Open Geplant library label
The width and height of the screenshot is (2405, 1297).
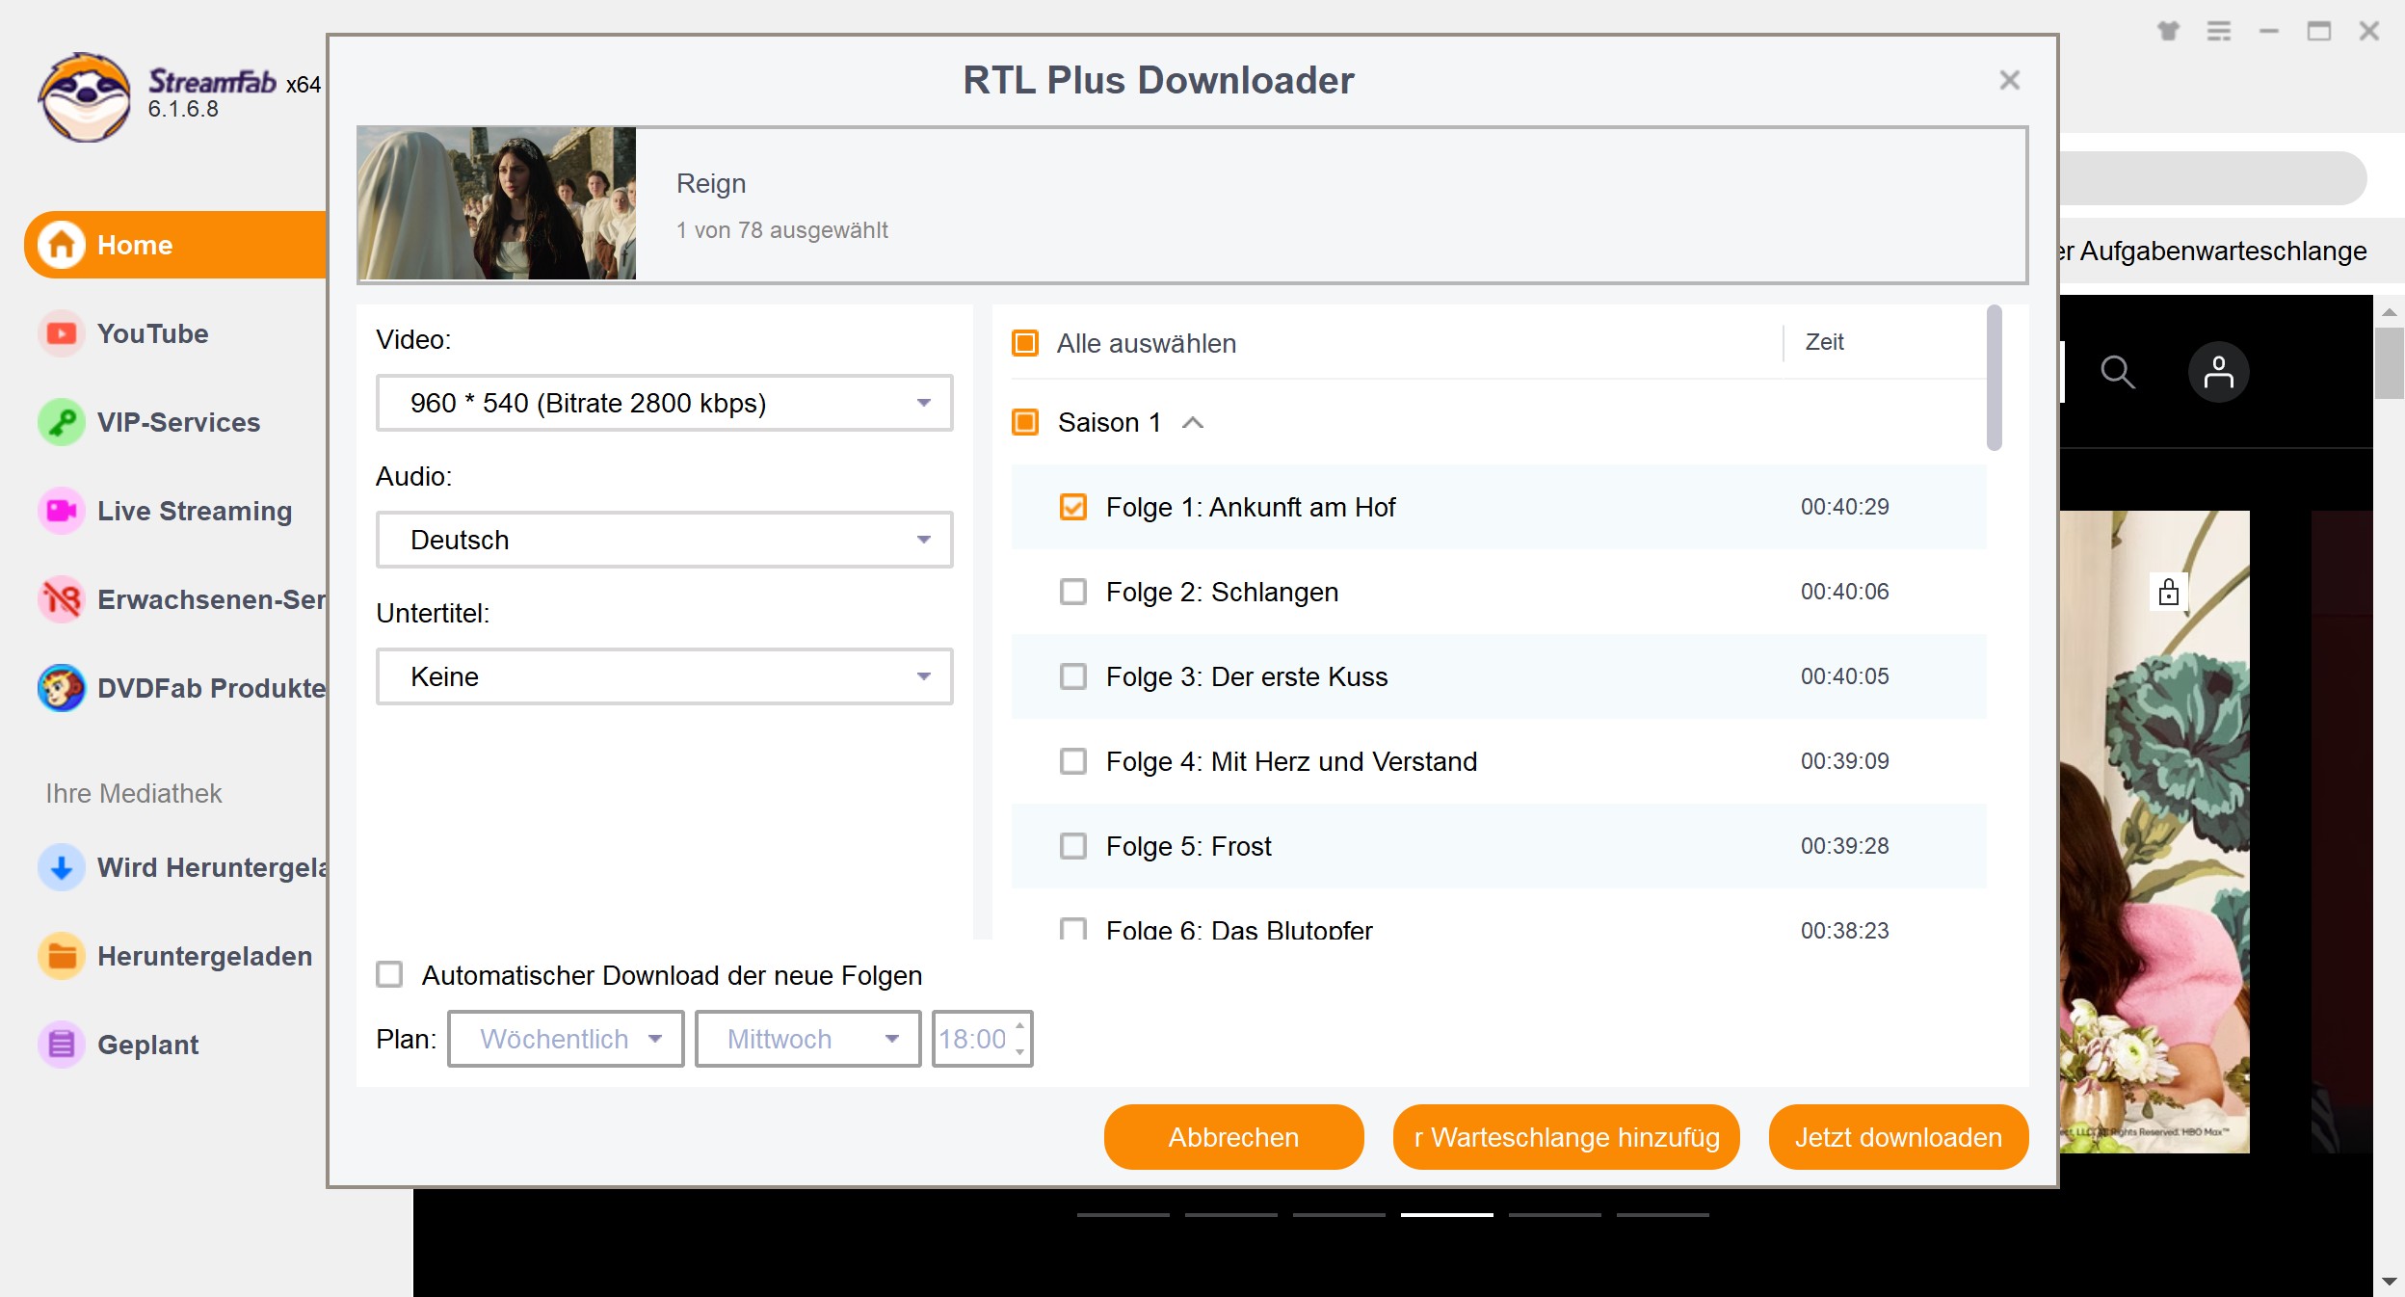(x=148, y=1045)
